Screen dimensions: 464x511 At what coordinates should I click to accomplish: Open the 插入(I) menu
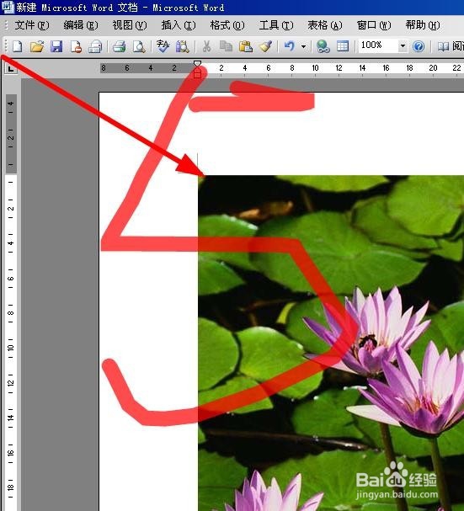point(179,25)
